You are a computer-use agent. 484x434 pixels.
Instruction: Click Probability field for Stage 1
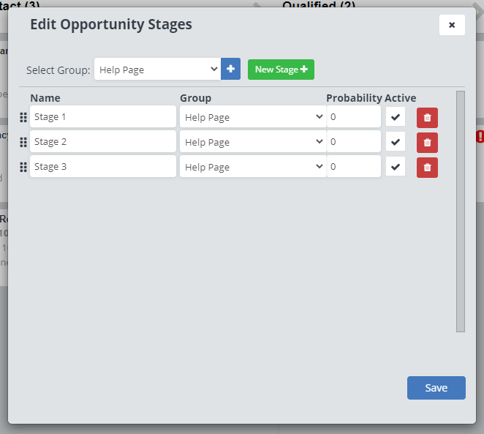pos(353,117)
